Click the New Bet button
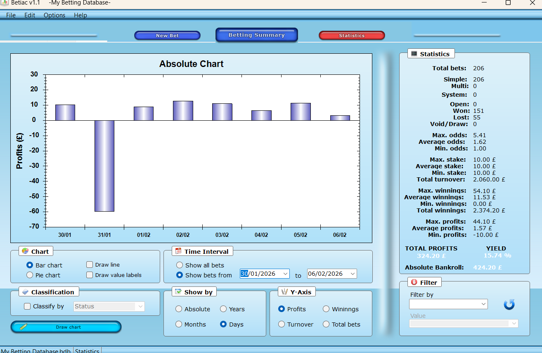542x353 pixels. [x=167, y=35]
